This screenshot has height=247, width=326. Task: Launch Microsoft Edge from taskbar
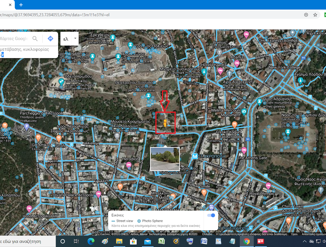click(91, 241)
